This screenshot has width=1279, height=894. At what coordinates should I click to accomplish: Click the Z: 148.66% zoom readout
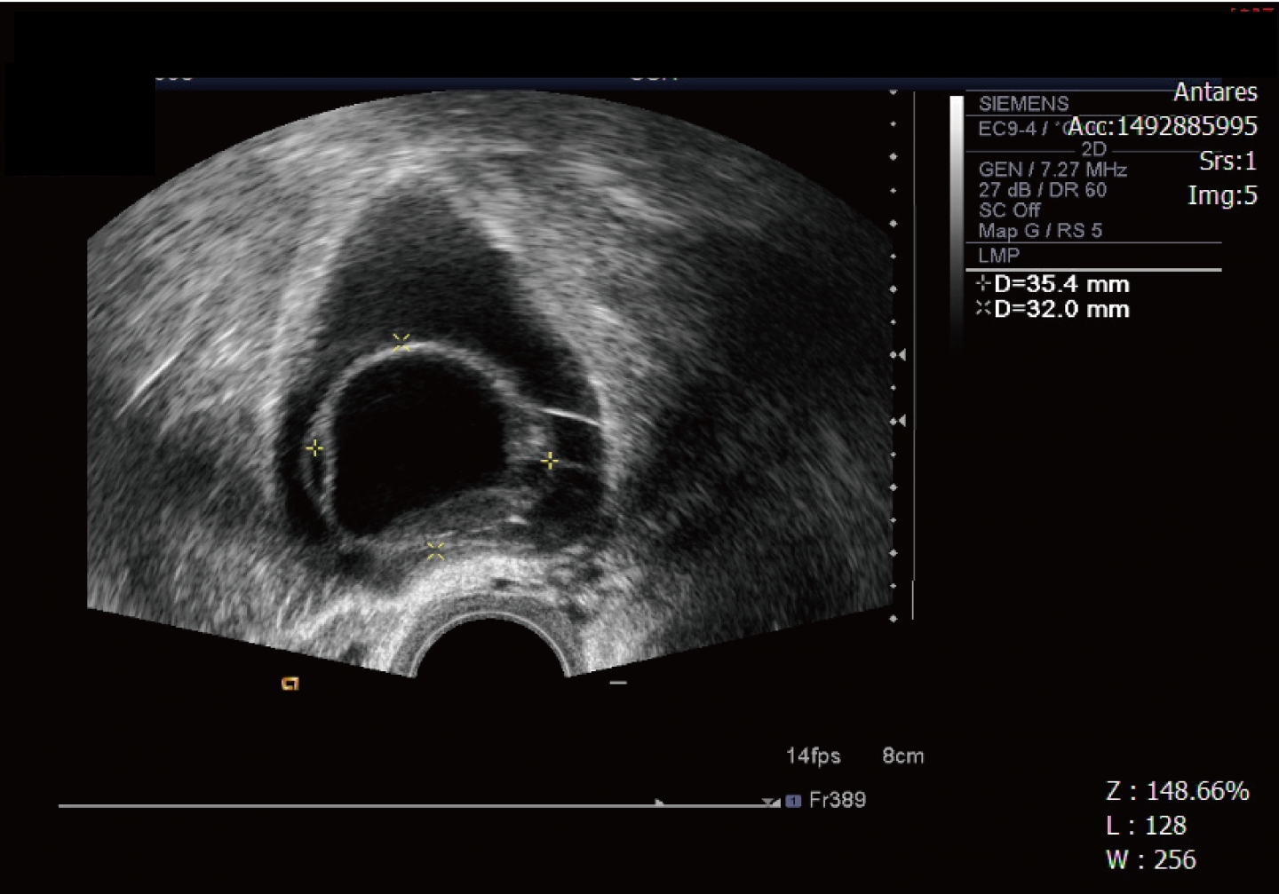click(1177, 791)
